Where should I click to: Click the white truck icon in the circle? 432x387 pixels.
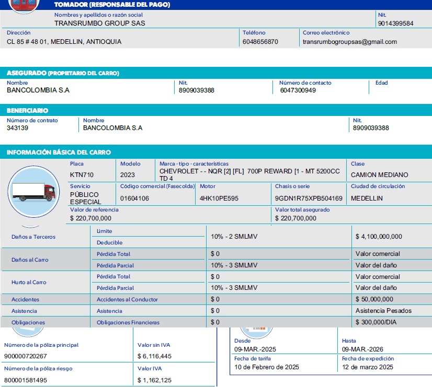click(x=33, y=192)
